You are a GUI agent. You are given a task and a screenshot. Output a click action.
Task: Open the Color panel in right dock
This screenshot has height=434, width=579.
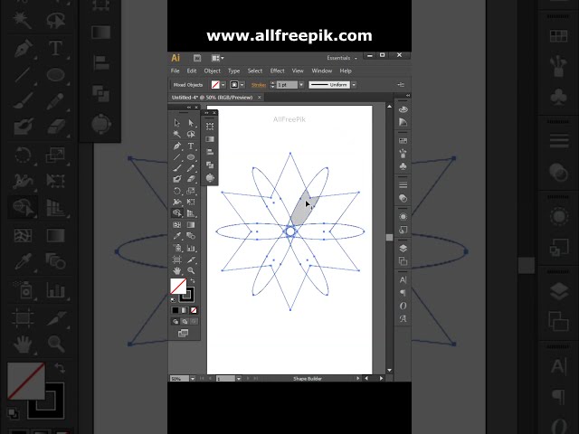coord(403,109)
